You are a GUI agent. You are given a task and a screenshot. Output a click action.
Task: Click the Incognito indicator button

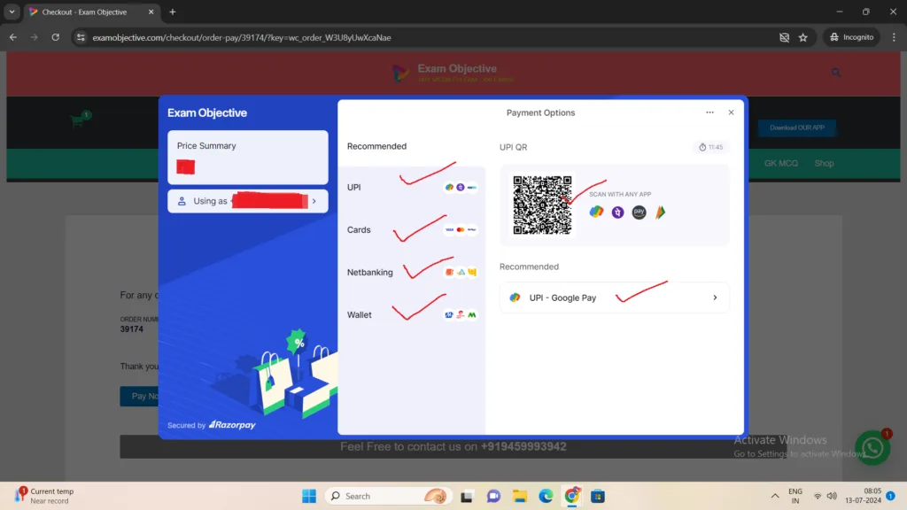coord(851,37)
